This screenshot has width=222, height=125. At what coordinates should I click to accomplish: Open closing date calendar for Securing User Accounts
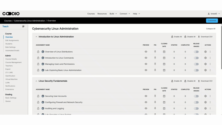pos(164,96)
